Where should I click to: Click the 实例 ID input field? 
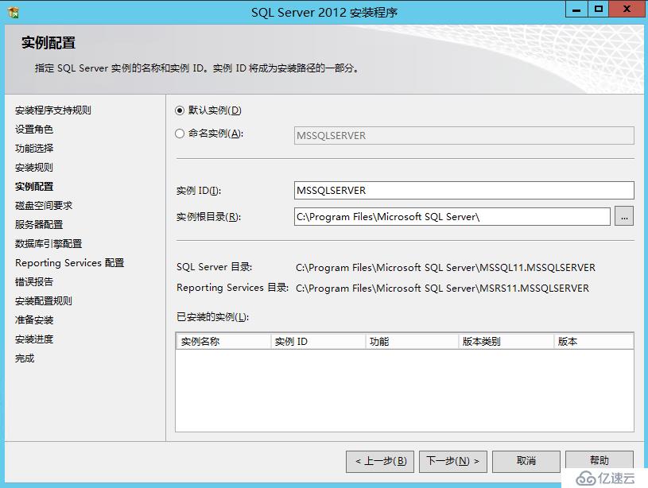pyautogui.click(x=464, y=191)
